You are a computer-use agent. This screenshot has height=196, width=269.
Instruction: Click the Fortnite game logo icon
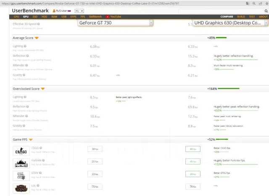pyautogui.click(x=21, y=163)
